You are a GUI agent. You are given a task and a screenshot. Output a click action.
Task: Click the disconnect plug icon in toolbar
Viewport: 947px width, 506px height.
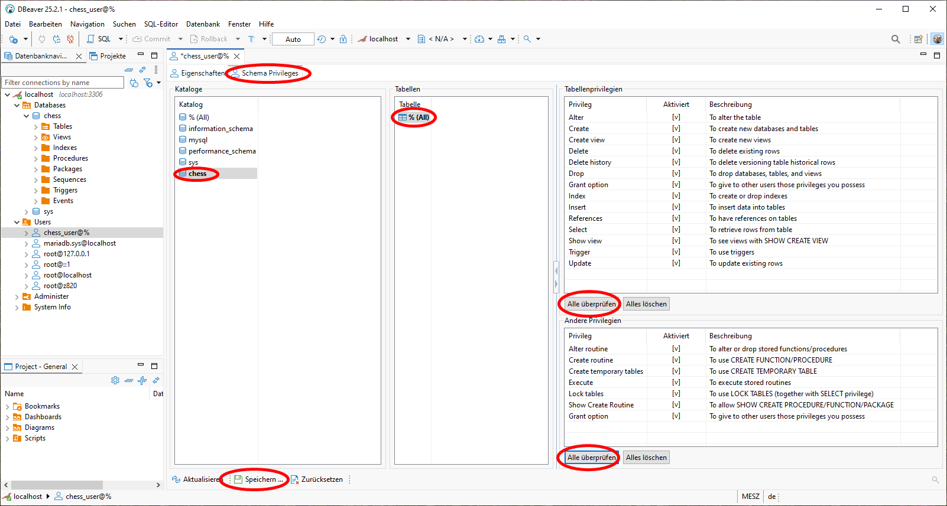pyautogui.click(x=70, y=39)
